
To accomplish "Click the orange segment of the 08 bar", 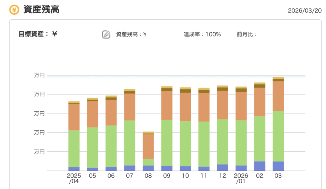I will click(x=148, y=146).
